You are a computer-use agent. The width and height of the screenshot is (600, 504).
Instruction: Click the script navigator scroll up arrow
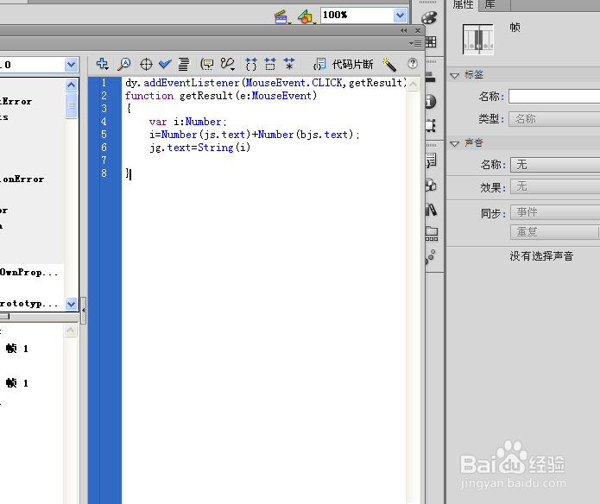coord(71,330)
